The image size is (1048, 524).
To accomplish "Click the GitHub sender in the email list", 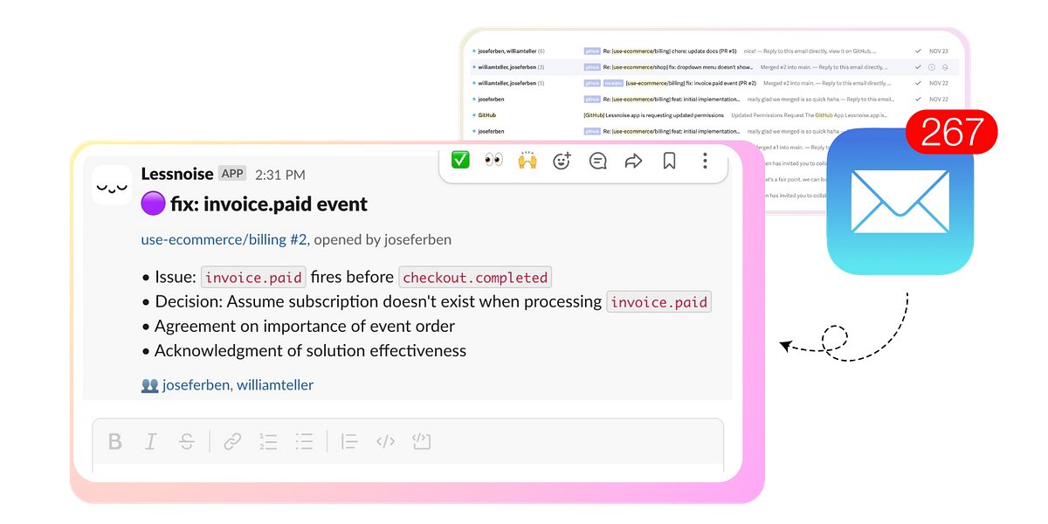I will coord(487,115).
